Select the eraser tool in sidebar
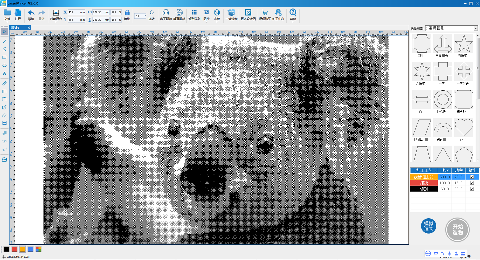The height and width of the screenshot is (260, 480). [x=4, y=115]
